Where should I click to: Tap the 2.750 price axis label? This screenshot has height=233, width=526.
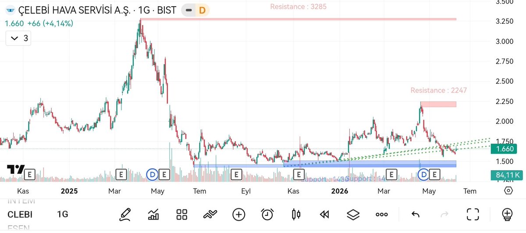coord(505,61)
